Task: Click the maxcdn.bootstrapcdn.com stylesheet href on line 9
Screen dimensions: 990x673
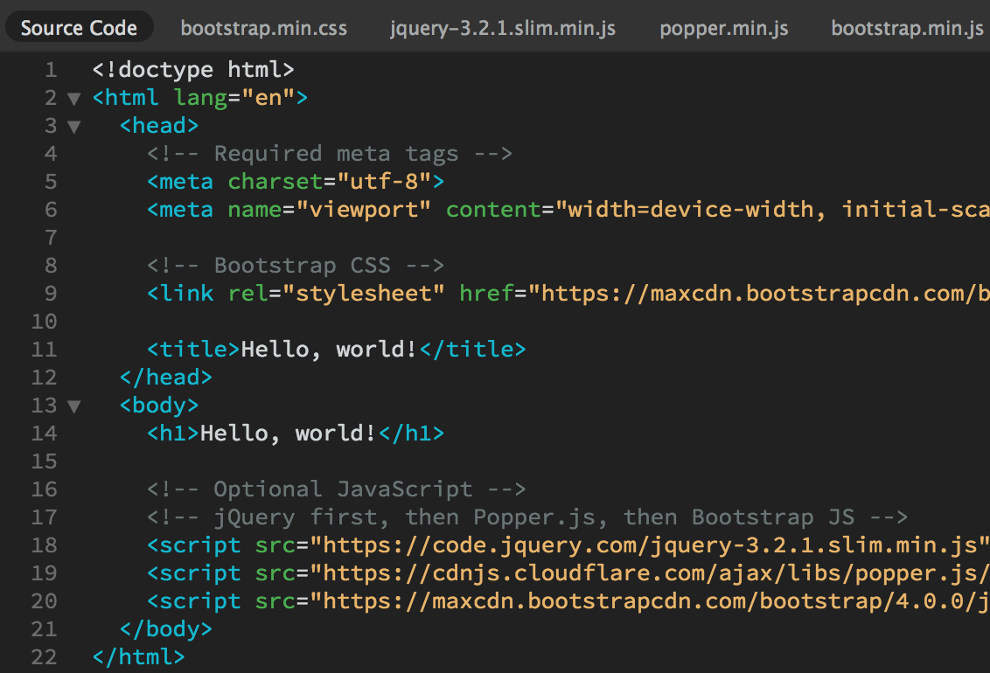Action: tap(758, 294)
